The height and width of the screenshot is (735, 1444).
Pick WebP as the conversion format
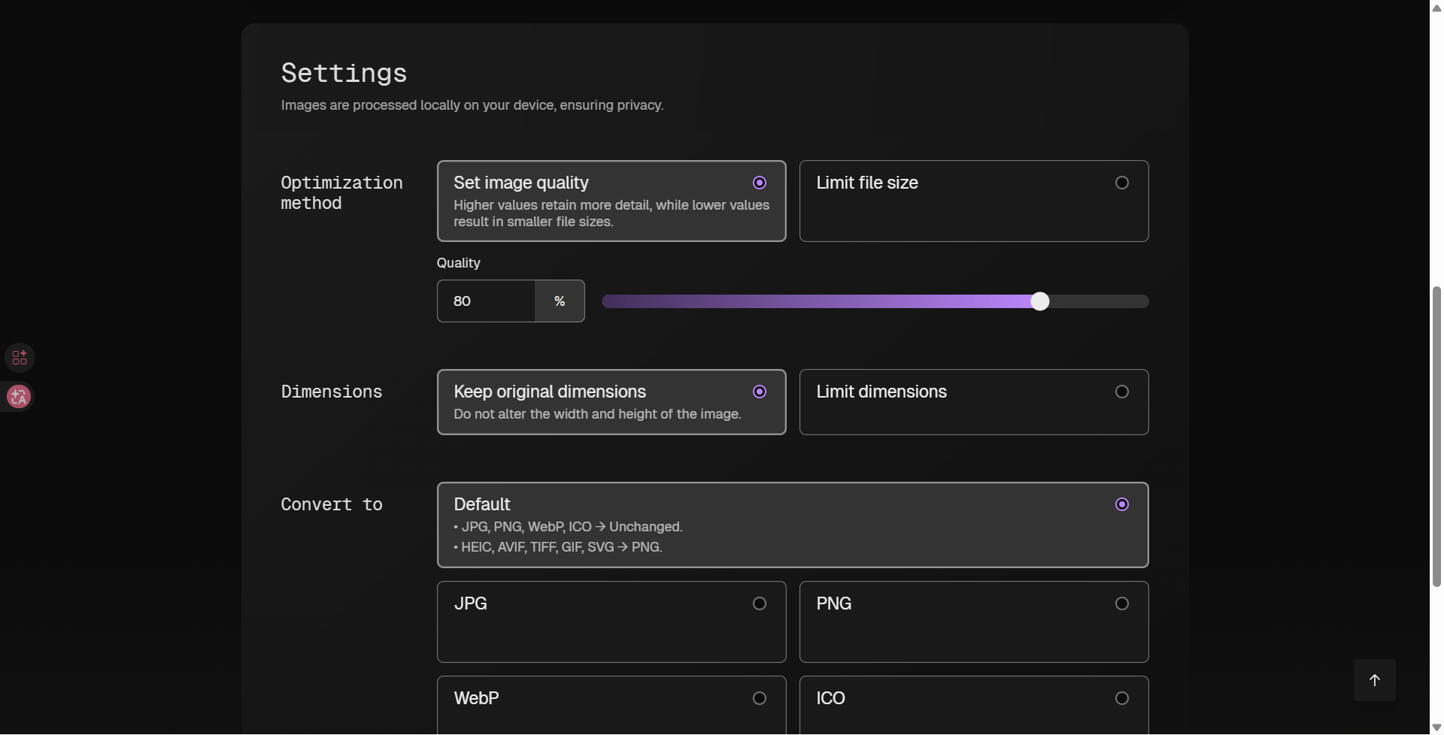pyautogui.click(x=611, y=705)
